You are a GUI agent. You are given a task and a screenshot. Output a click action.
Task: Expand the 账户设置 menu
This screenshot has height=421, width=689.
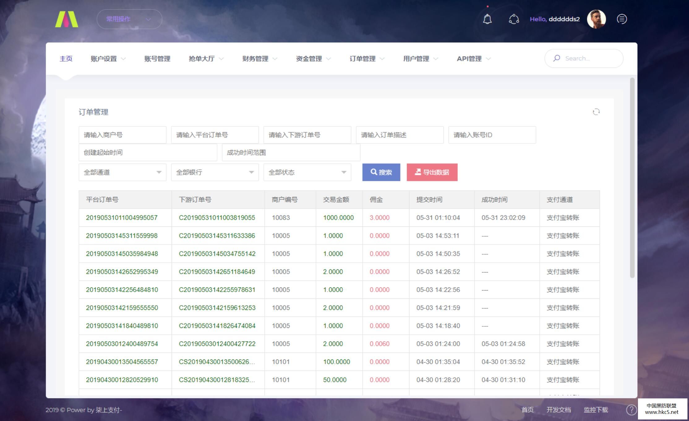108,59
